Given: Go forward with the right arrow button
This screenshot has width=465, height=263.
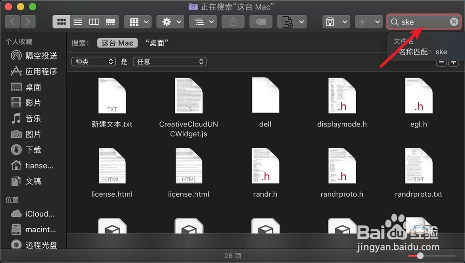Looking at the screenshot, I should 28,22.
